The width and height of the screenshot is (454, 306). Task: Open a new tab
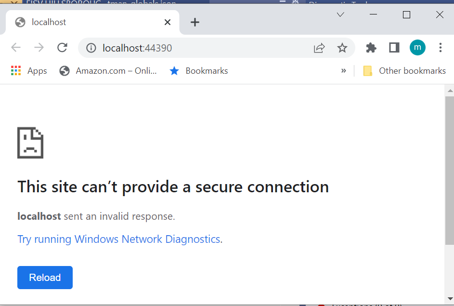tap(195, 22)
